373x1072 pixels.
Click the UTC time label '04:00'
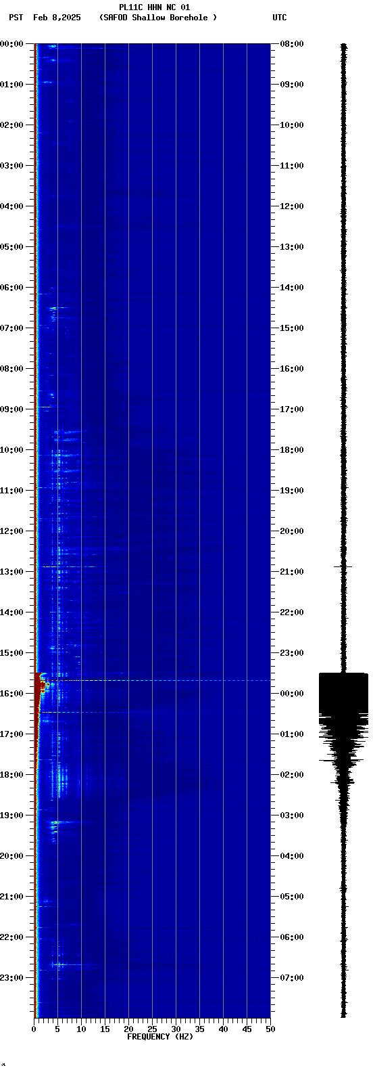[292, 856]
